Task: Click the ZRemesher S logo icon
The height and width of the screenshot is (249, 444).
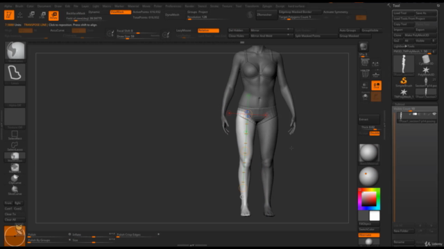Action: [250, 15]
